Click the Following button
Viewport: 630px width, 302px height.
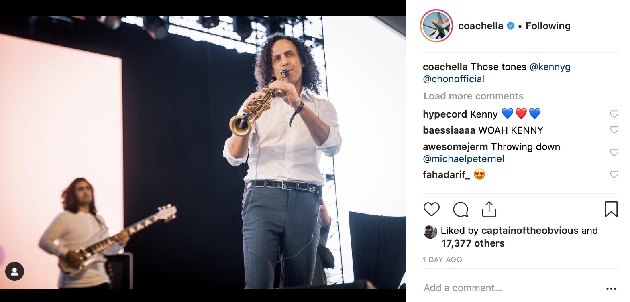(548, 26)
